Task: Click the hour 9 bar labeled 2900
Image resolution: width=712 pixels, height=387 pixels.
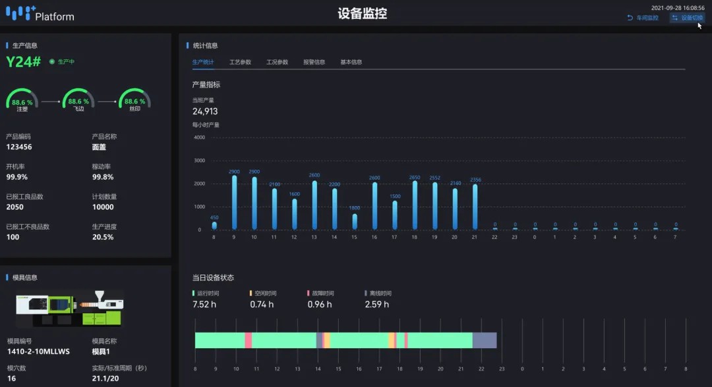Action: coord(234,202)
